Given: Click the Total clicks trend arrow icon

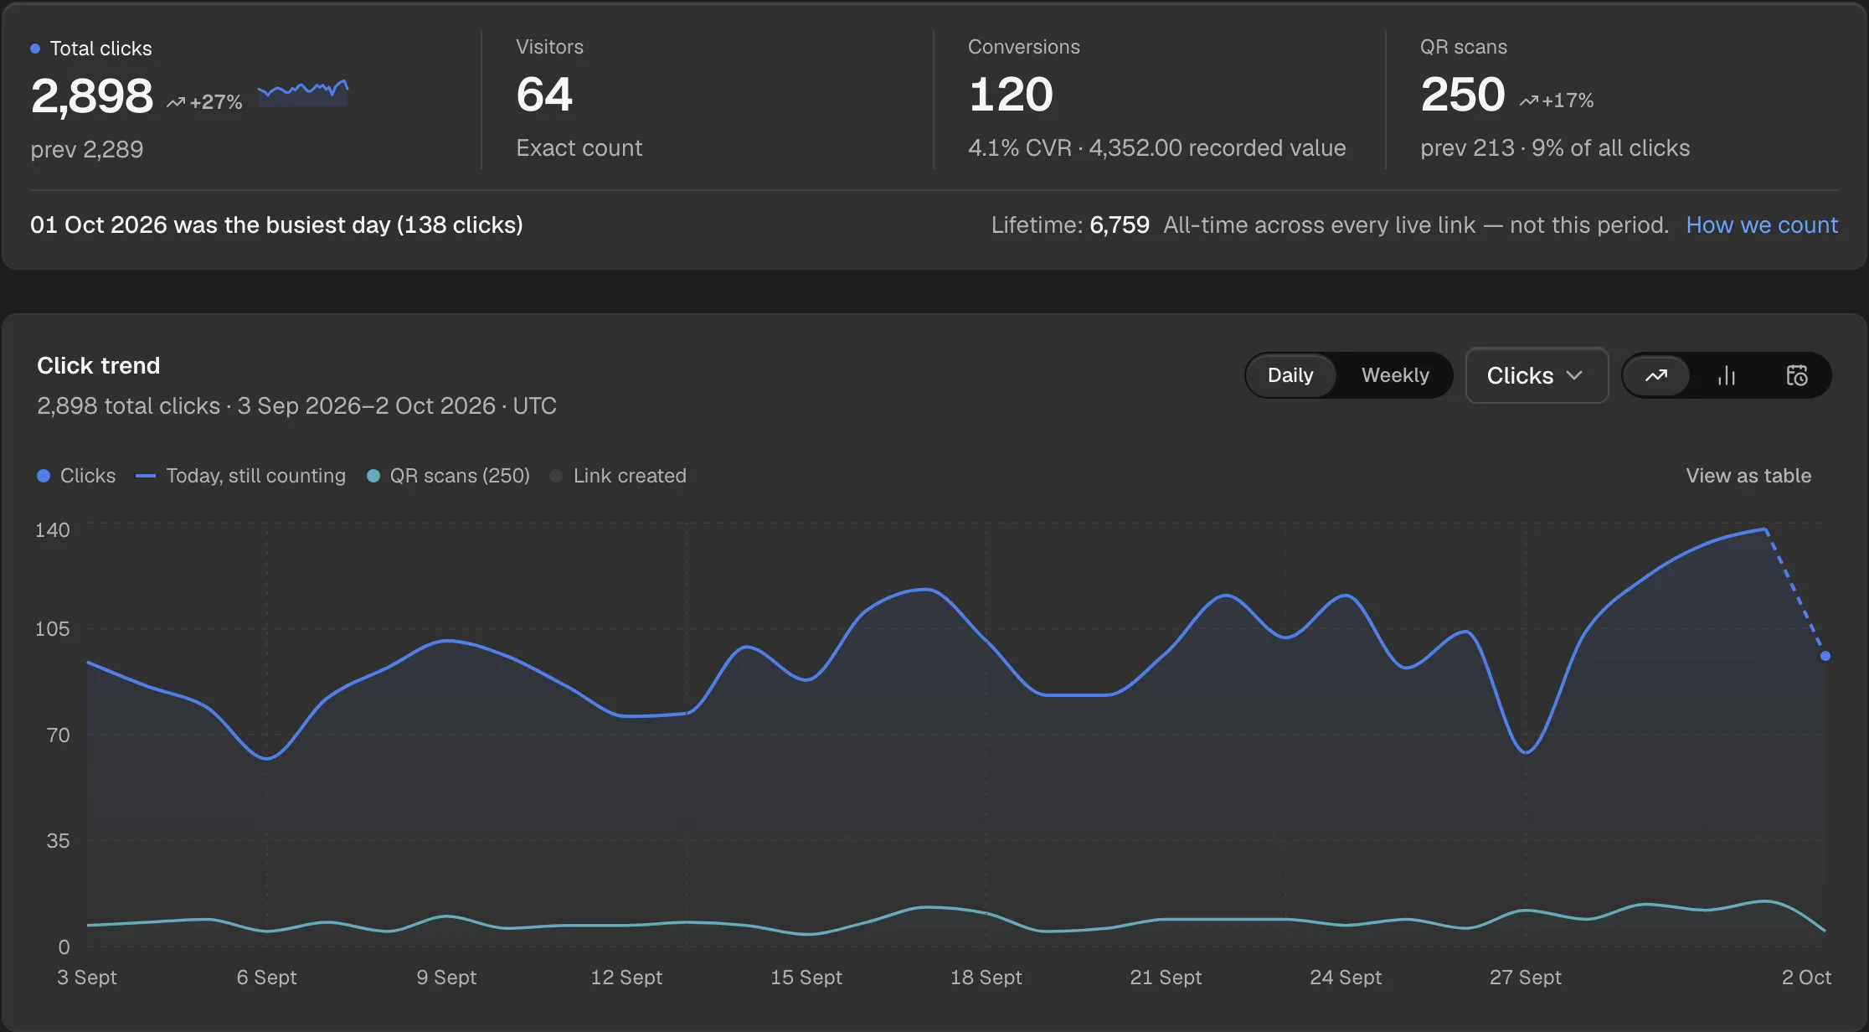Looking at the screenshot, I should click(176, 102).
